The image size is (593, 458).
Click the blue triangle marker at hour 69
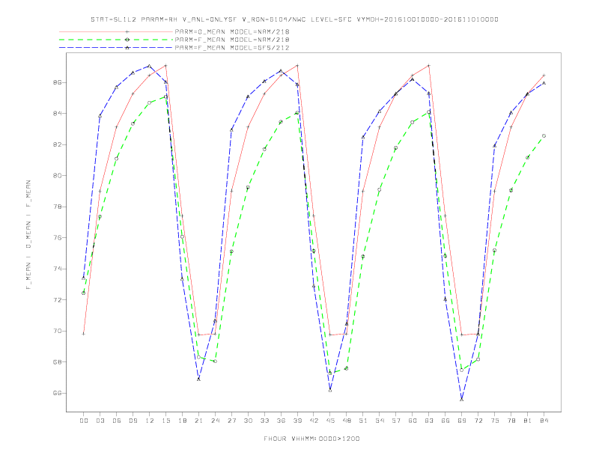coord(462,400)
